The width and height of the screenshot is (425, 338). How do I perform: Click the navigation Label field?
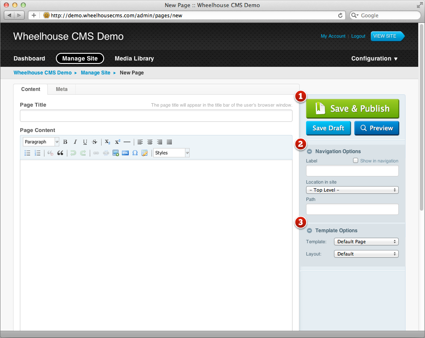pos(352,171)
